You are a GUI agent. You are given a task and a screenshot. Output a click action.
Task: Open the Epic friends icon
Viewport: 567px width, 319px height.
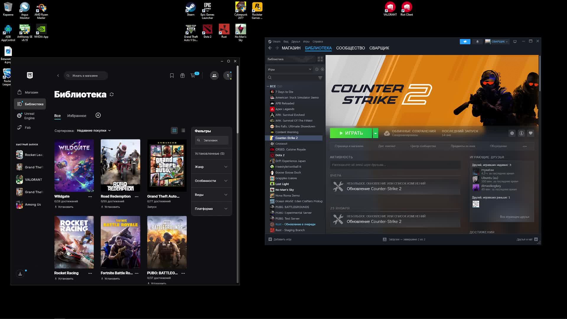tap(214, 76)
